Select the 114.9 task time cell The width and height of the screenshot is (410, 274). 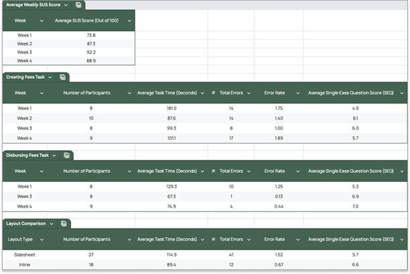coord(172,255)
